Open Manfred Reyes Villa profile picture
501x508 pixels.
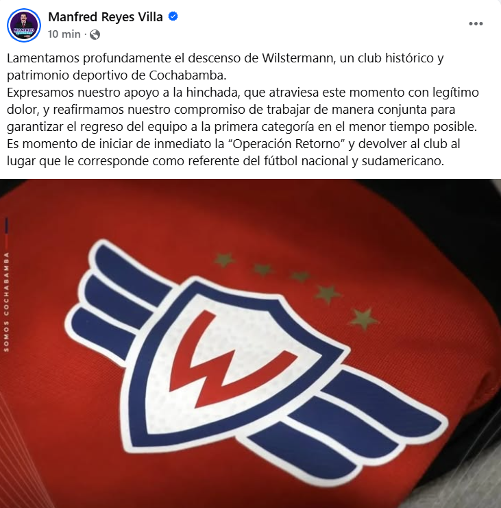click(23, 25)
